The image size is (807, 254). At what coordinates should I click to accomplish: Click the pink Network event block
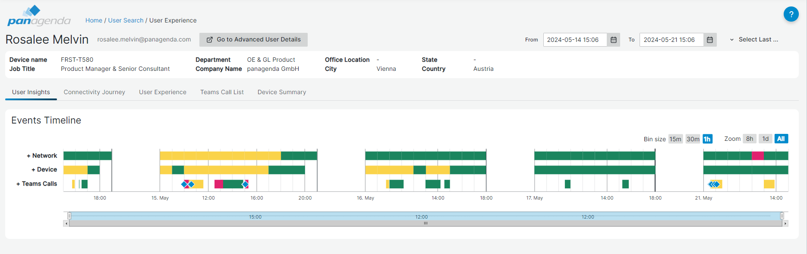click(x=757, y=156)
